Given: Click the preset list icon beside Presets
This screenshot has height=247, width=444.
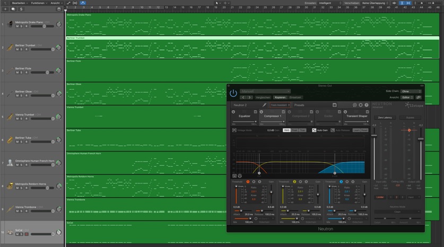Looking at the screenshot, I should pos(334,105).
